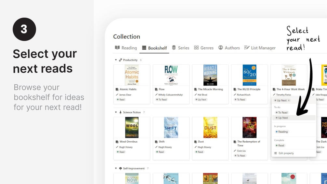Screen dimensions: 327x184
Task: Click the Wool Omnibus title
Action: click(129, 142)
